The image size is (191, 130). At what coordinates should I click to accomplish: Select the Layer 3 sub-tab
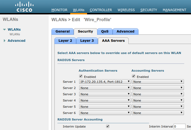(87, 41)
